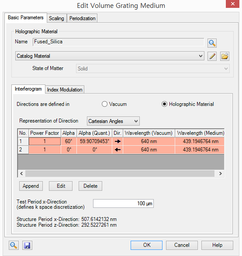Click the Wavelength (Vacuum) column header
The image size is (242, 256).
tap(149, 133)
